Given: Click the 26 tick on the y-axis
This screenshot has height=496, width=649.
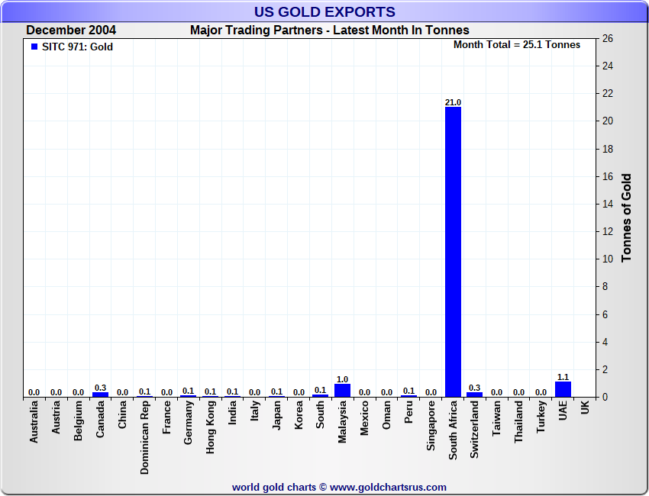Looking at the screenshot, I should pos(608,38).
